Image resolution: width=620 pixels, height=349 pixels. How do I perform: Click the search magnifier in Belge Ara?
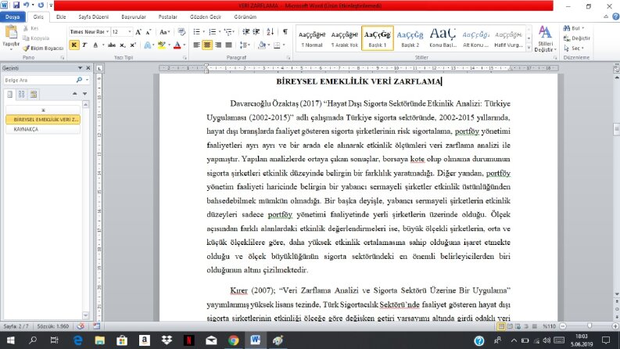79,80
